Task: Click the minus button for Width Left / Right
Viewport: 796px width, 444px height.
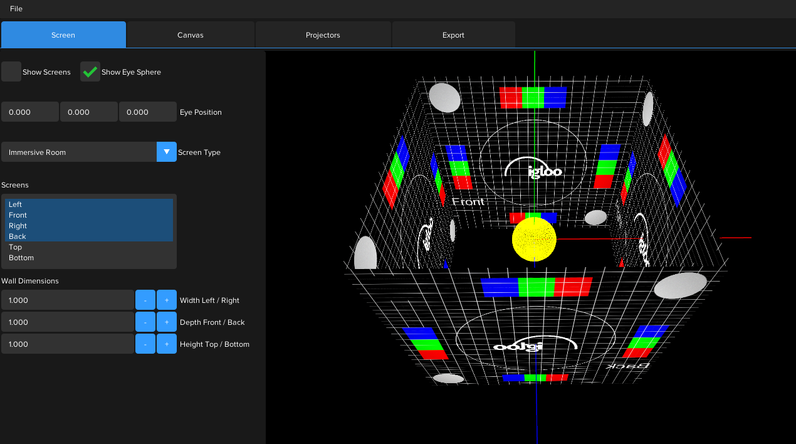Action: pos(145,300)
